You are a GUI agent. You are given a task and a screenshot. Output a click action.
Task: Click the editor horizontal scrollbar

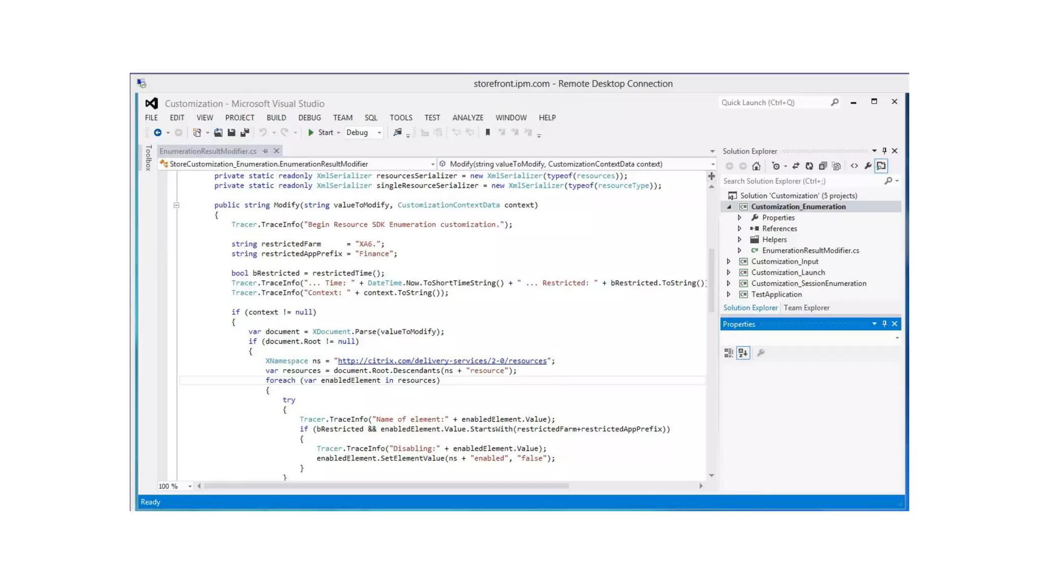pos(386,486)
